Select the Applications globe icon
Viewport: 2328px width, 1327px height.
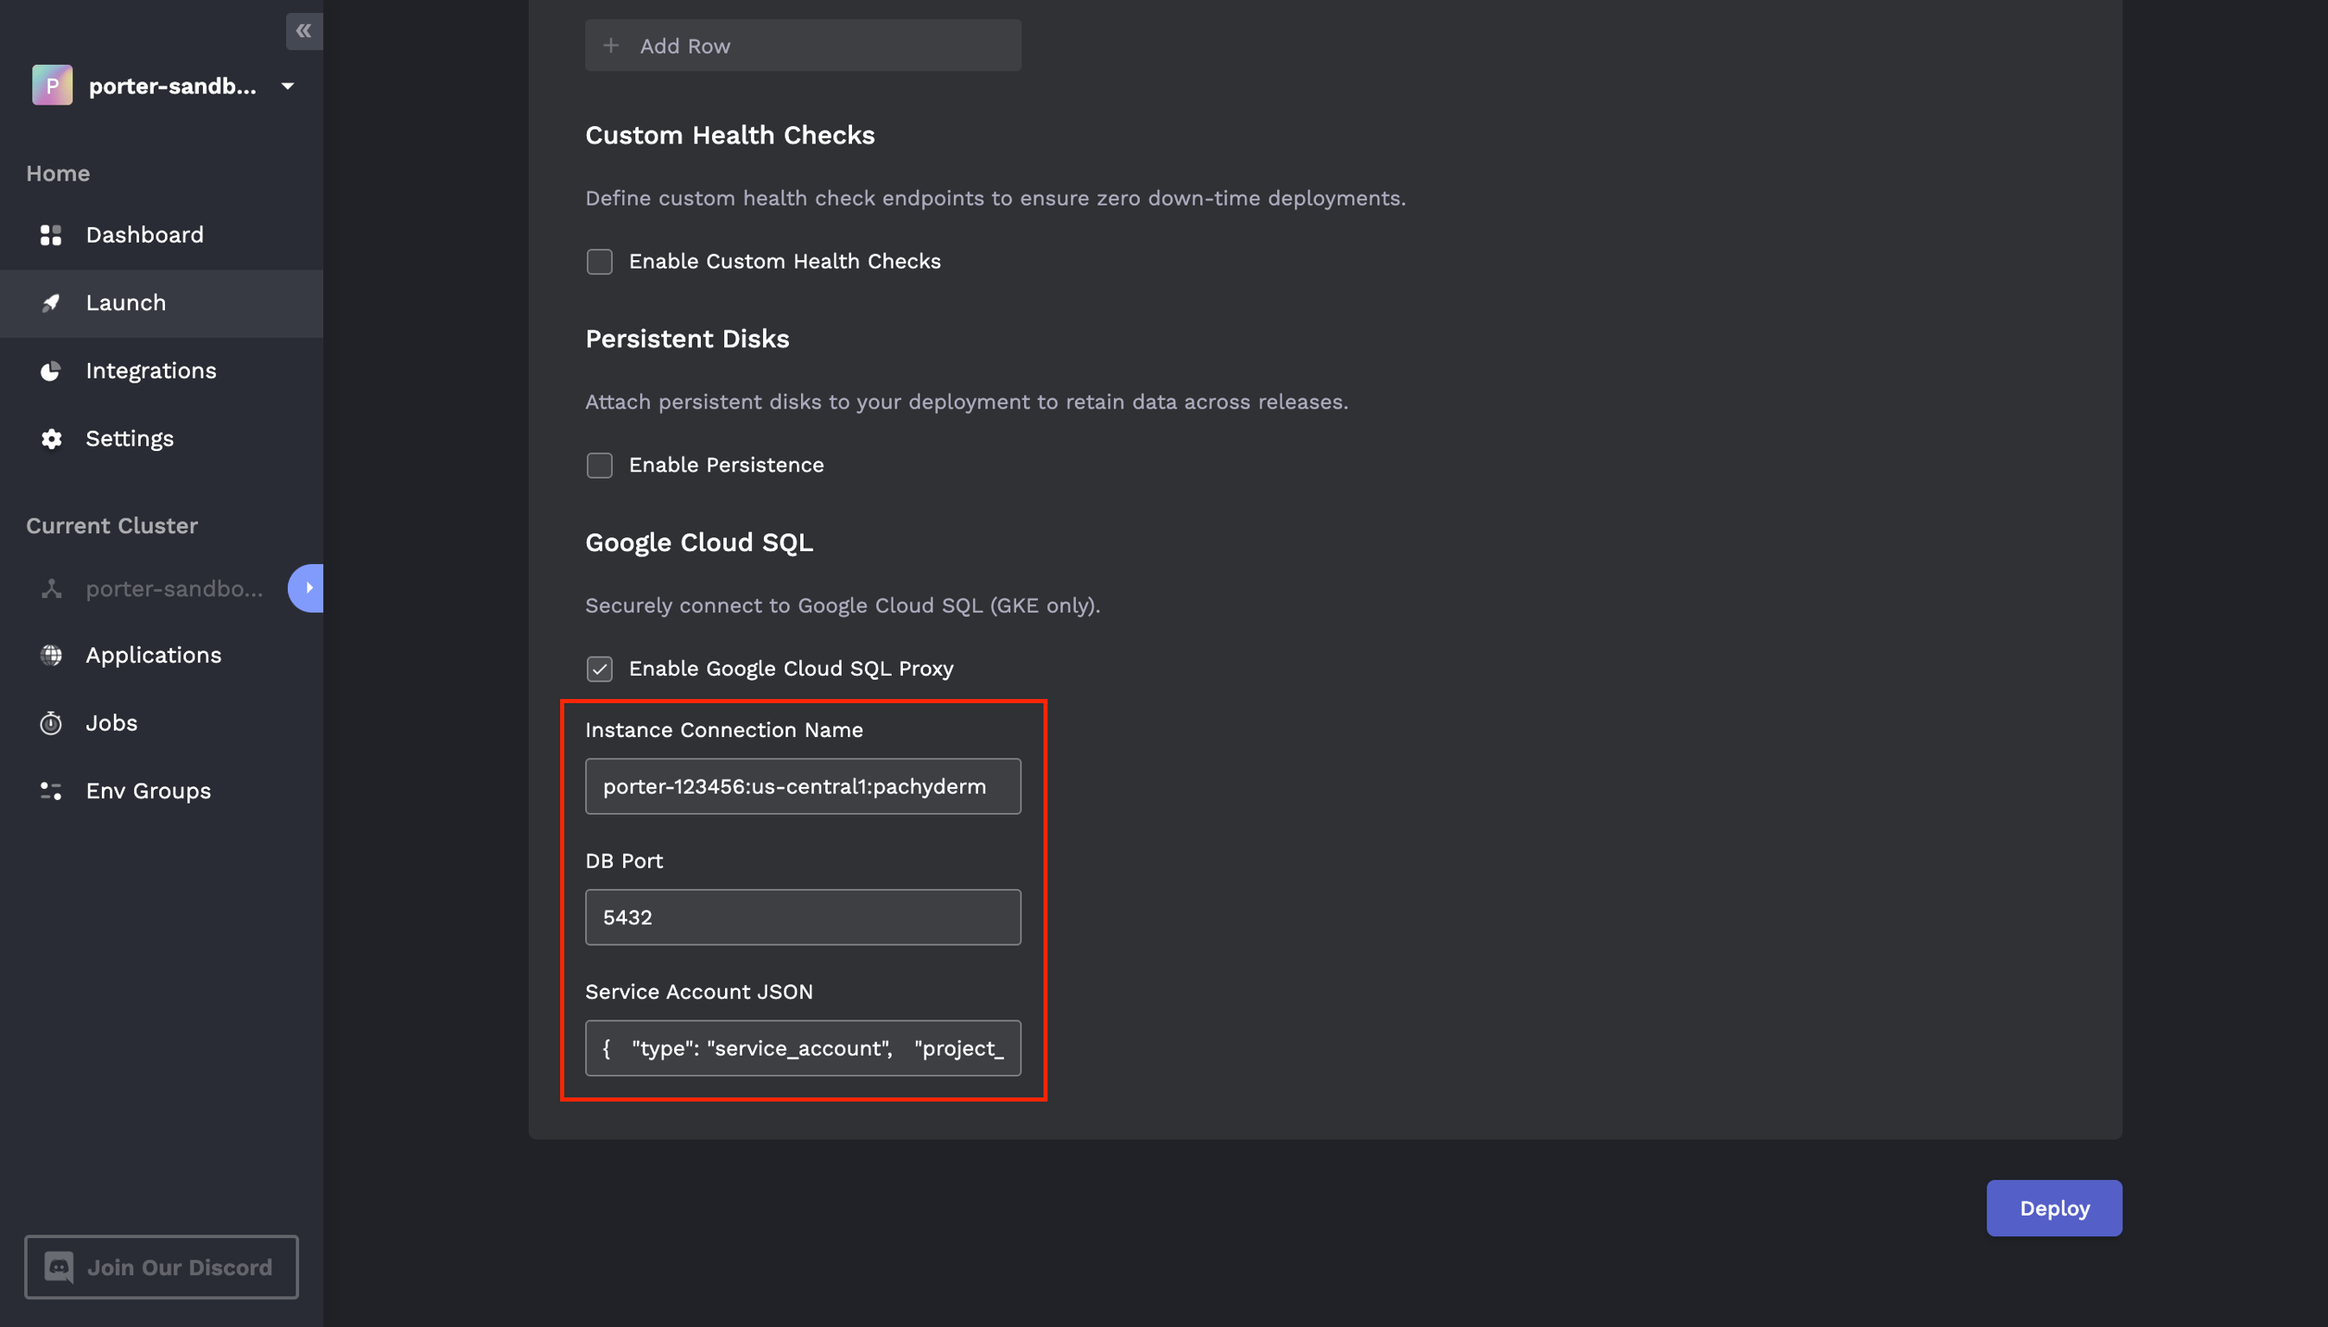tap(51, 654)
